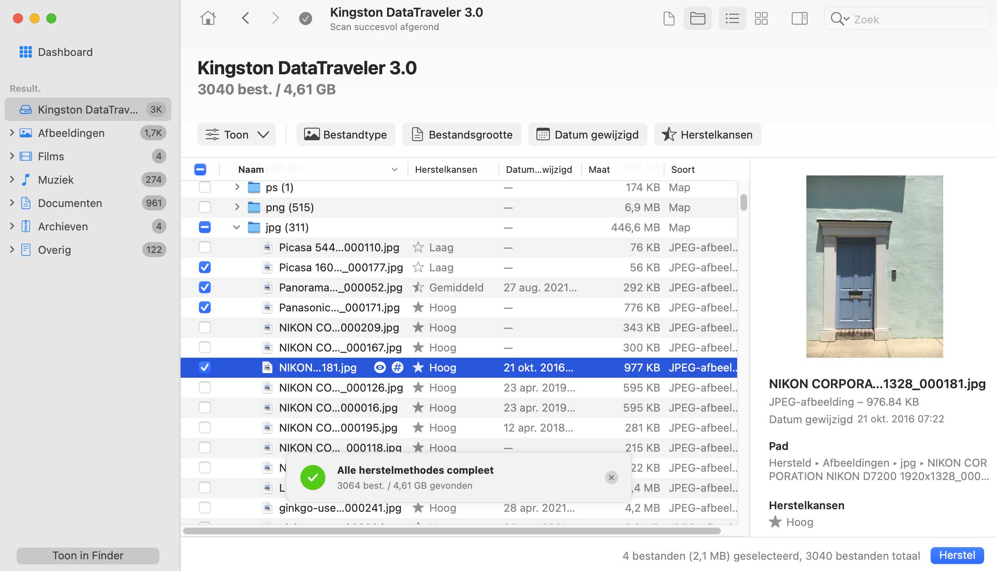Click the half star of Panorama..._000052.jpg
The image size is (997, 571).
click(418, 288)
